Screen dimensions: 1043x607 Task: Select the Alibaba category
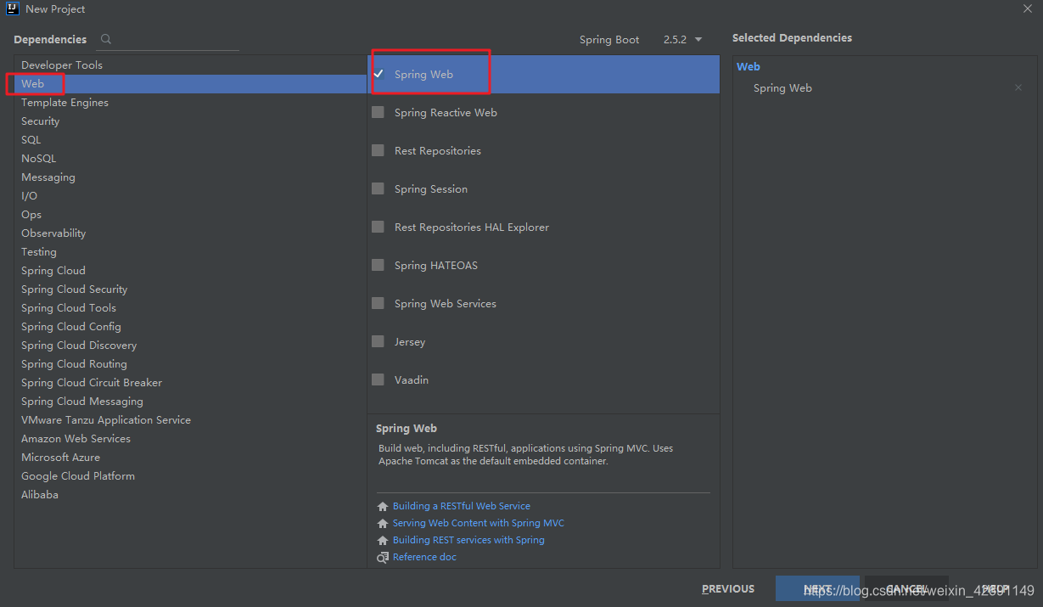190,495
